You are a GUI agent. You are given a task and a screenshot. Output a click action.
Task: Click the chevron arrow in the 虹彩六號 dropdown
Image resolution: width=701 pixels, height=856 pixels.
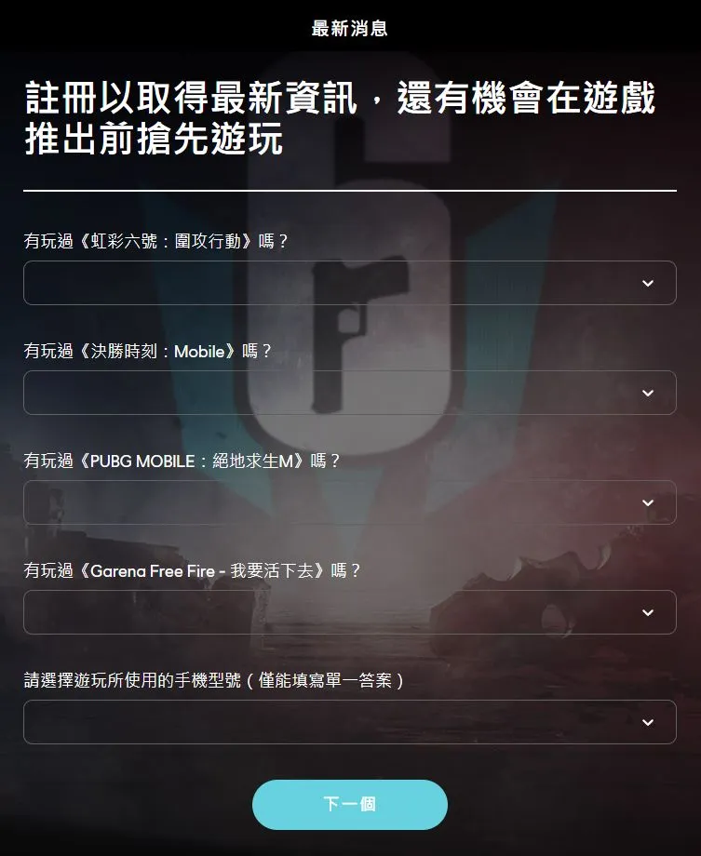pyautogui.click(x=648, y=284)
